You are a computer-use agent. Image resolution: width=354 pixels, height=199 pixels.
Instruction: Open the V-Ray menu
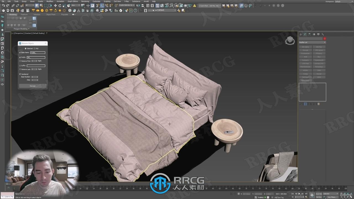pyautogui.click(x=126, y=1)
